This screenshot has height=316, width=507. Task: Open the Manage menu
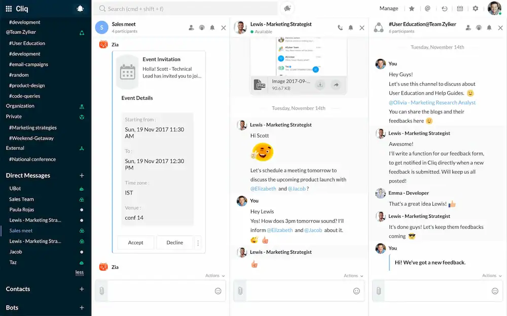[389, 8]
